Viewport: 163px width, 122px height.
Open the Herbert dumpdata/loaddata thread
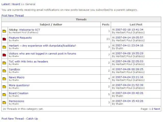43,46
